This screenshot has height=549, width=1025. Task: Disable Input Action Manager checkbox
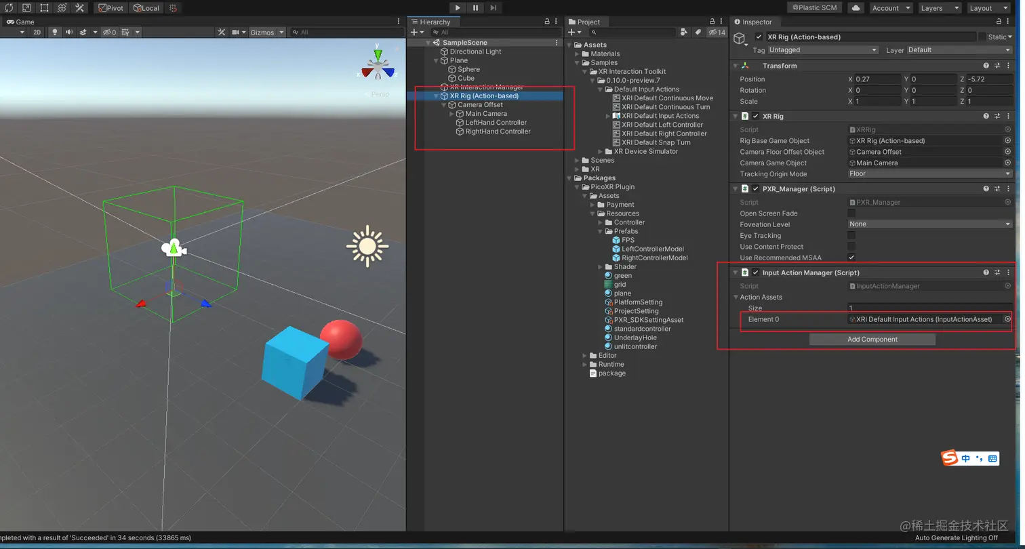(755, 272)
